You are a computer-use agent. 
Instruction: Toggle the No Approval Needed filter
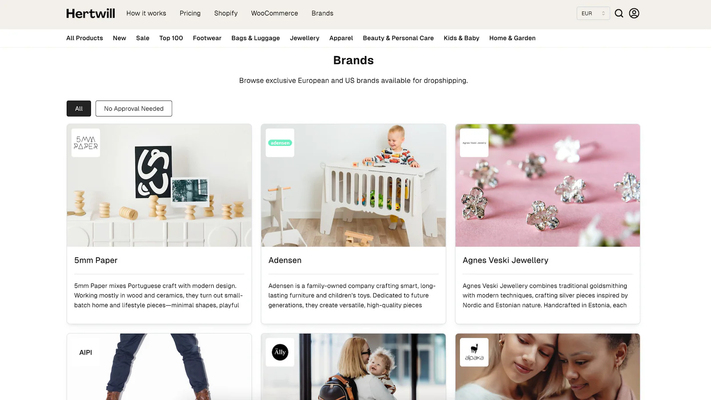[x=134, y=108]
